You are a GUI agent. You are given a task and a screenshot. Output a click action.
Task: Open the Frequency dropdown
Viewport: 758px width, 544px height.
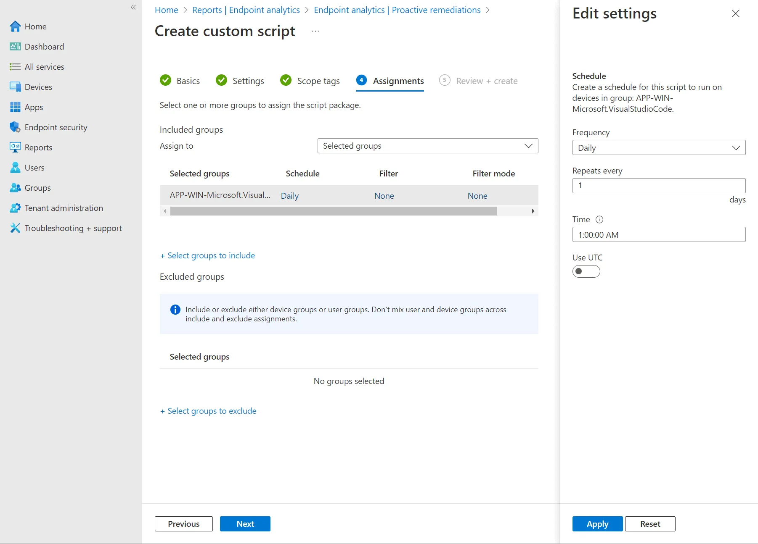(659, 147)
